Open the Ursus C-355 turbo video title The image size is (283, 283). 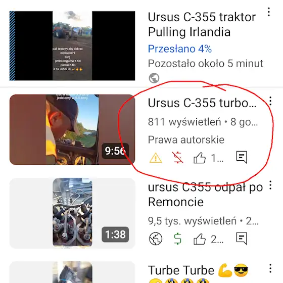pyautogui.click(x=202, y=103)
